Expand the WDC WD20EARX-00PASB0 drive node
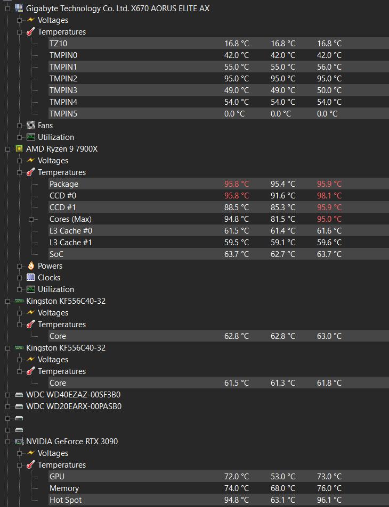389x507 pixels. [8, 406]
